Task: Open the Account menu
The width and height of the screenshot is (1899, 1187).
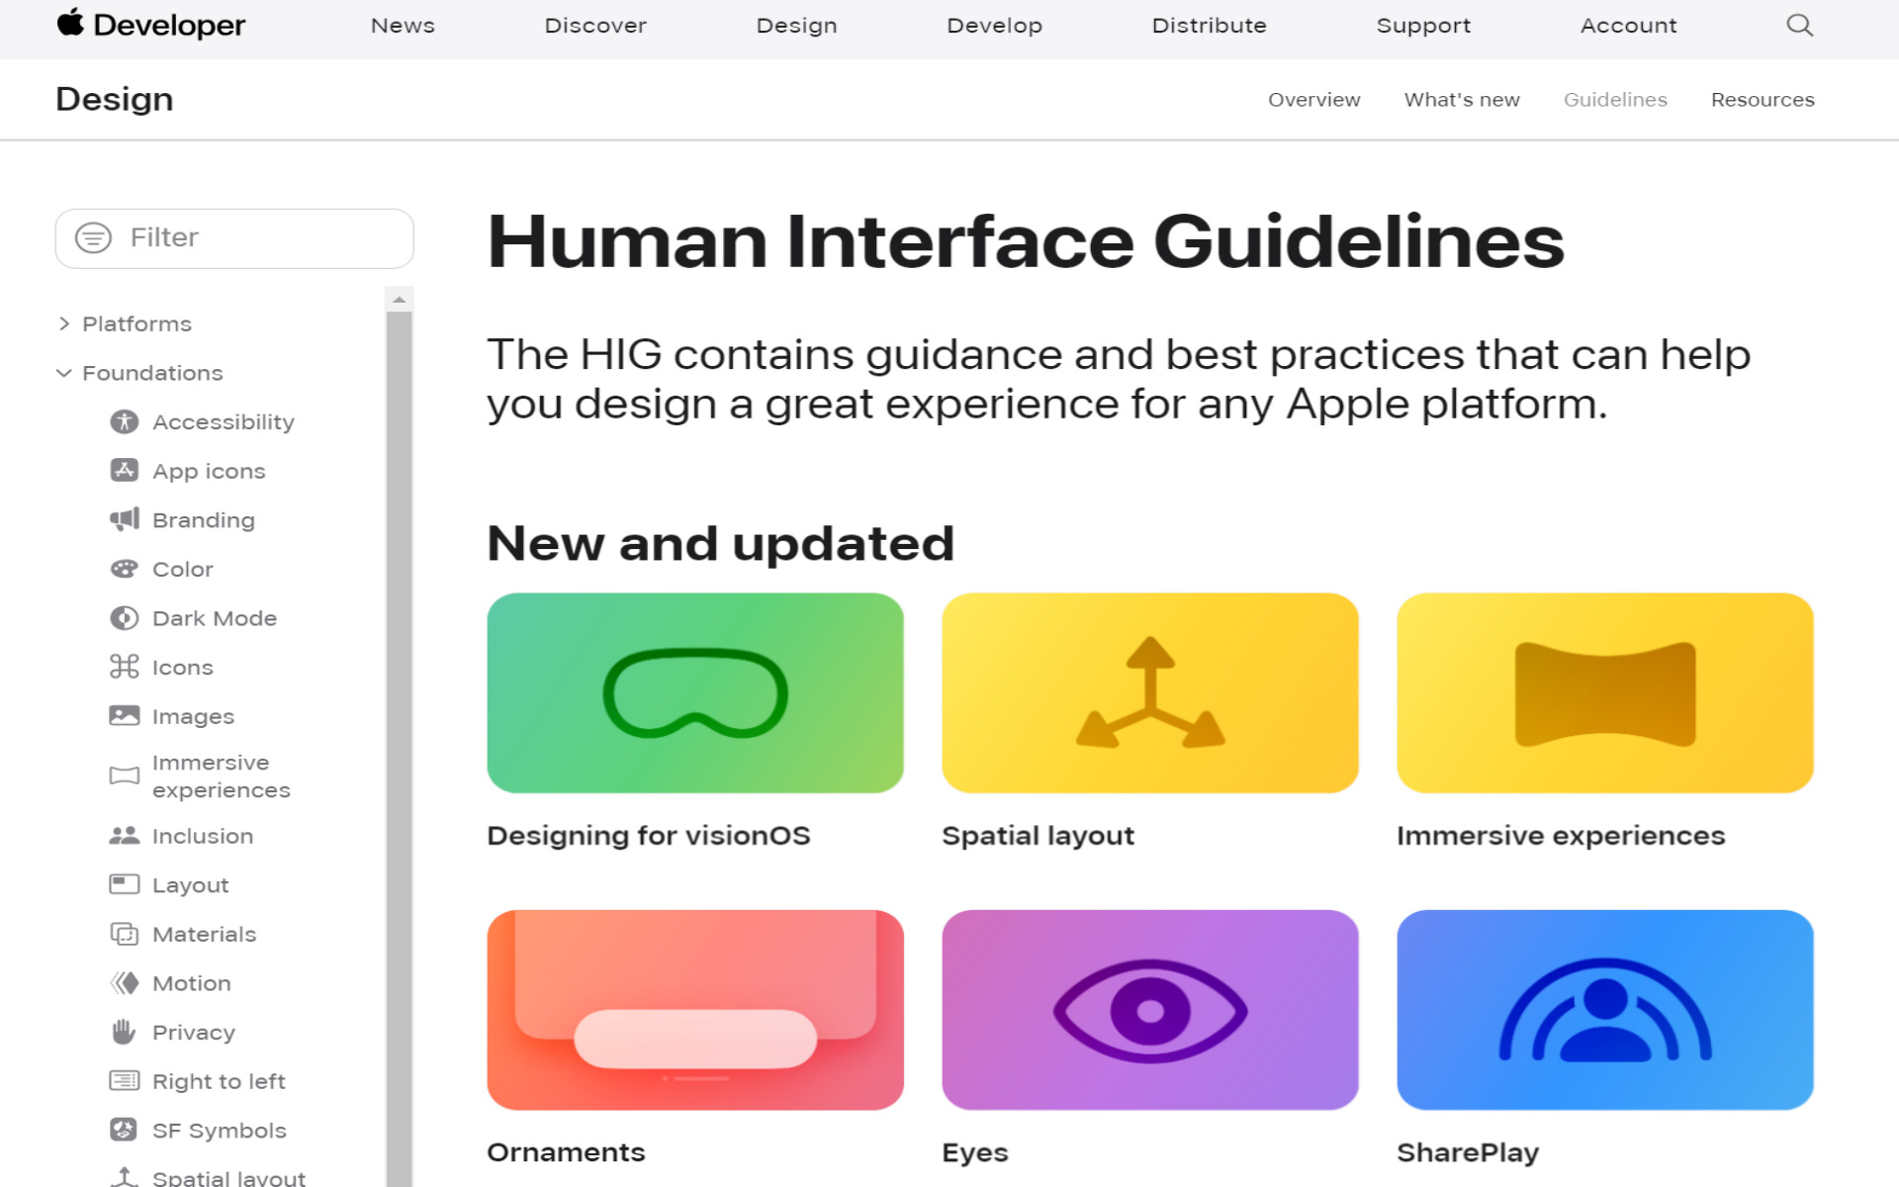Action: (1628, 26)
